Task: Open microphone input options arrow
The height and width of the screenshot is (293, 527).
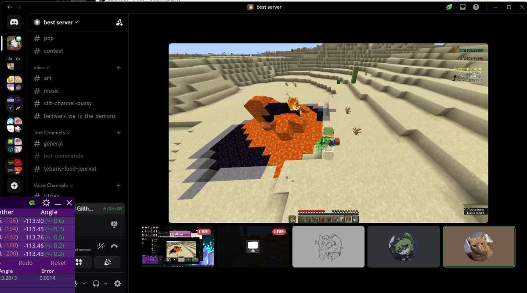Action: click(x=84, y=284)
